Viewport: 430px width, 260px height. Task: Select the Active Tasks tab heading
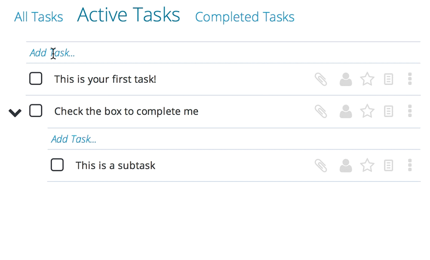point(128,15)
